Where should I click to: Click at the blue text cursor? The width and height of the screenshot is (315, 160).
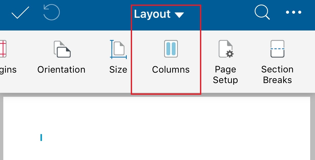pyautogui.click(x=41, y=137)
